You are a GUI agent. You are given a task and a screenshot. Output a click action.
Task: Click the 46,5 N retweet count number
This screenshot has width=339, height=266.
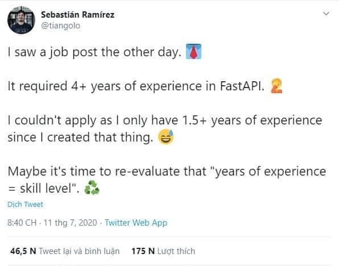(23, 251)
